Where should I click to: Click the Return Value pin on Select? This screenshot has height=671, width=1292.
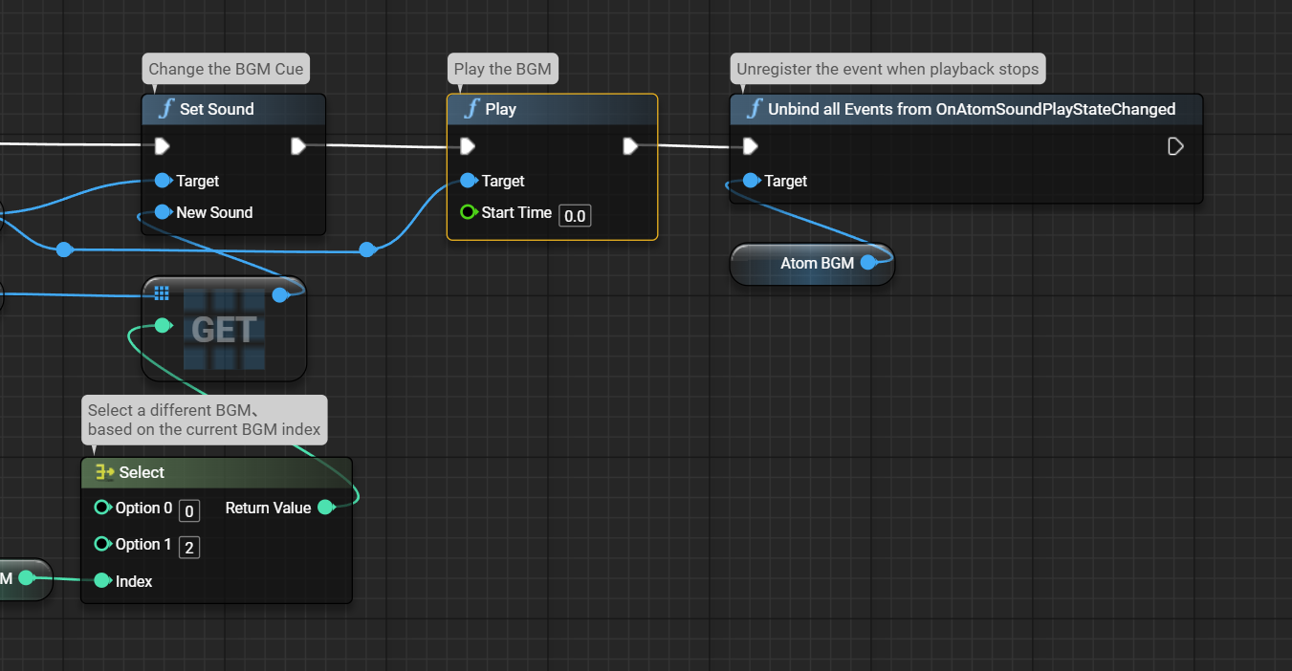(x=325, y=508)
